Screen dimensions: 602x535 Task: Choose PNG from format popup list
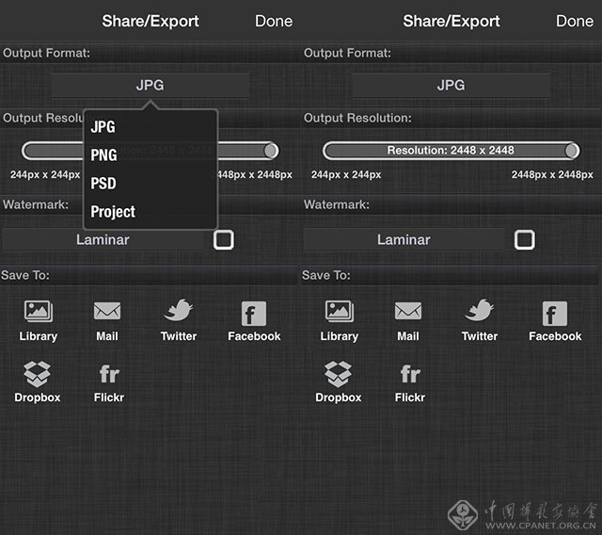[103, 155]
